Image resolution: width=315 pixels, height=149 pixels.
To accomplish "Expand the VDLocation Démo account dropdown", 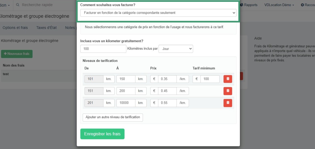I will [279, 5].
